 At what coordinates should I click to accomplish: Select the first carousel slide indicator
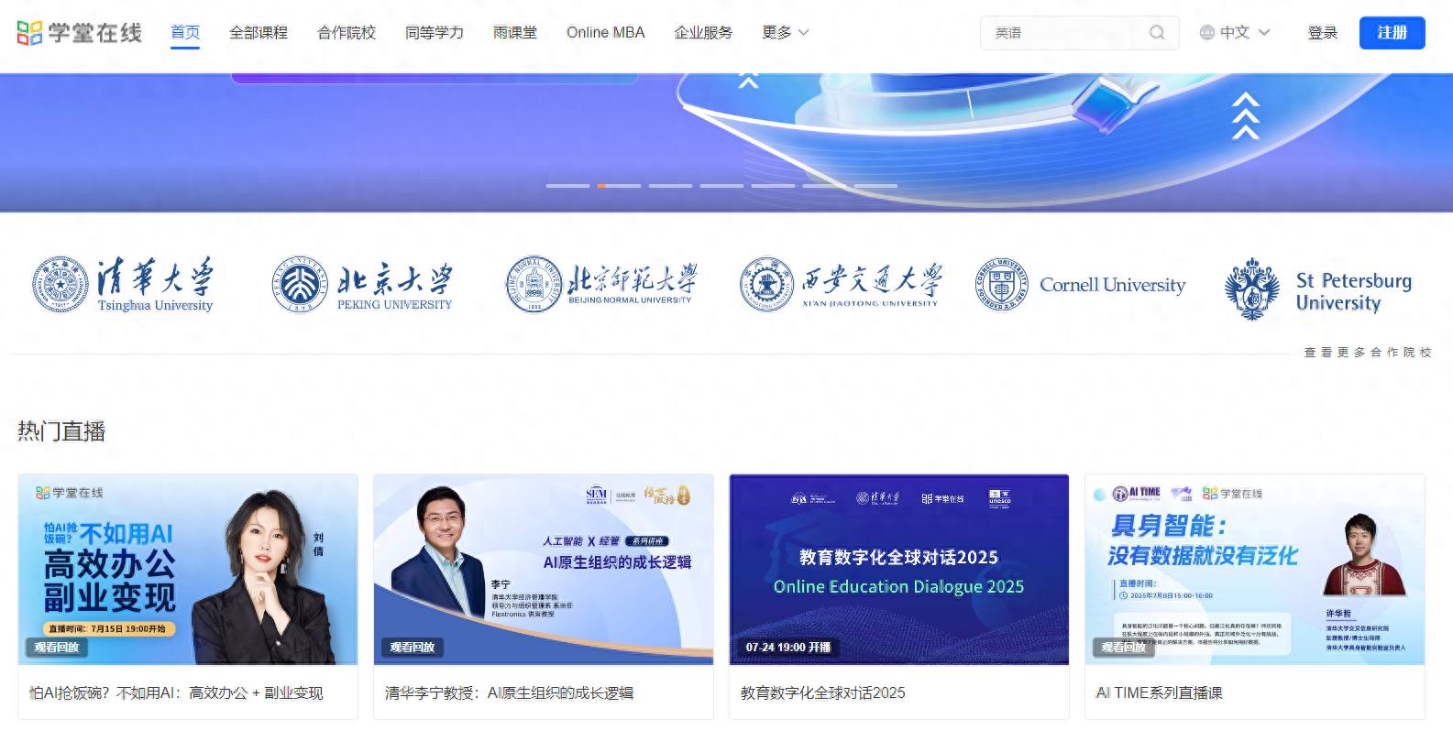[x=568, y=186]
